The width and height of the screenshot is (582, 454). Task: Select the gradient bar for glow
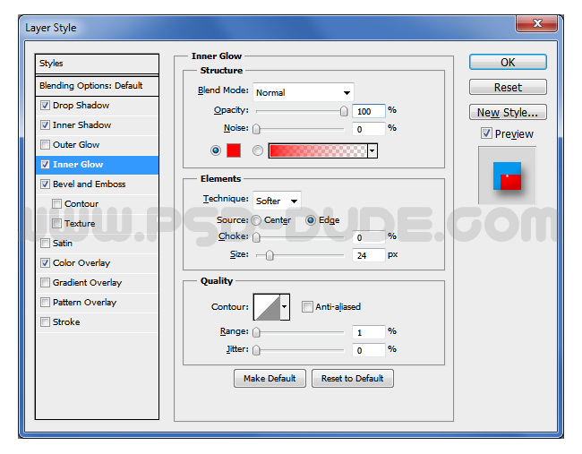(x=318, y=151)
